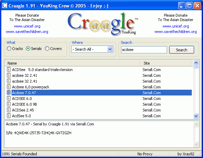Open the left www.unicef.org link
Image resolution: width=203 pixels, height=158 pixels.
pyautogui.click(x=27, y=26)
